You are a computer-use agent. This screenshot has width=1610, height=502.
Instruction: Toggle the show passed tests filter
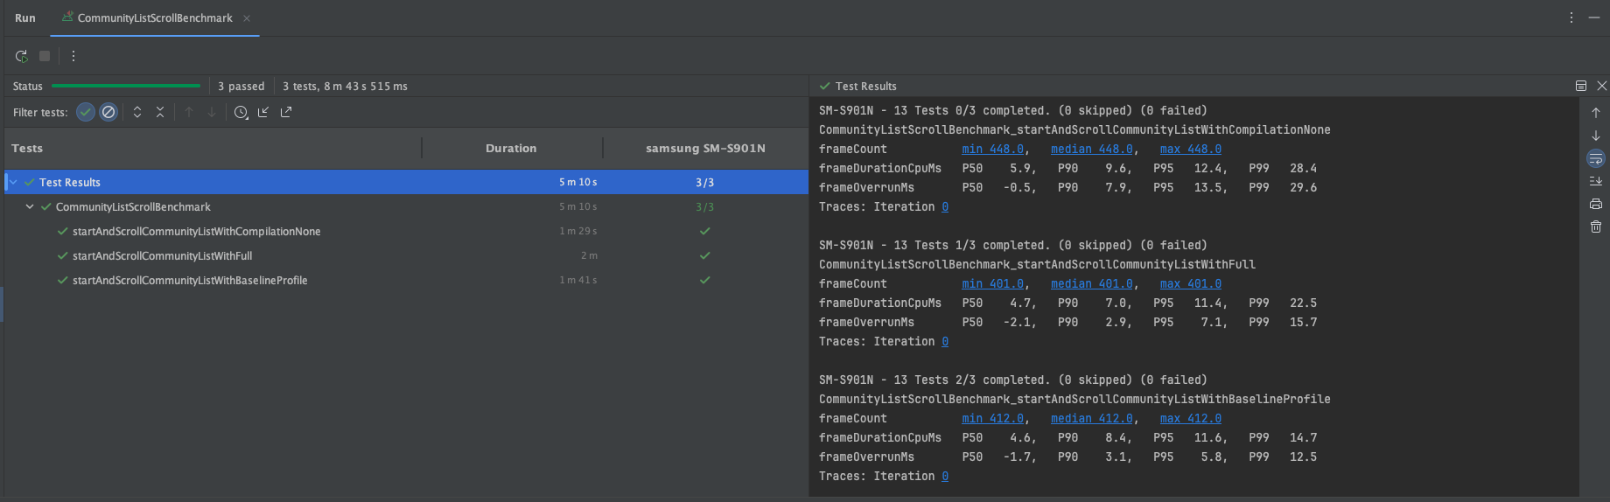point(86,112)
